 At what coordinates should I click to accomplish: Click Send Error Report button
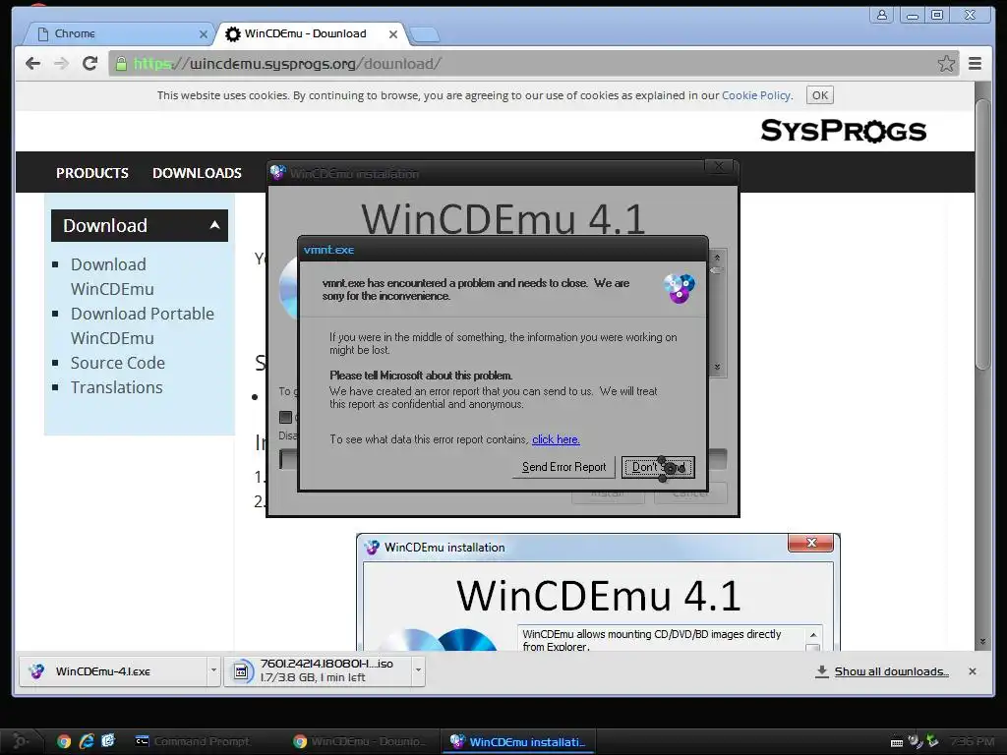(563, 467)
